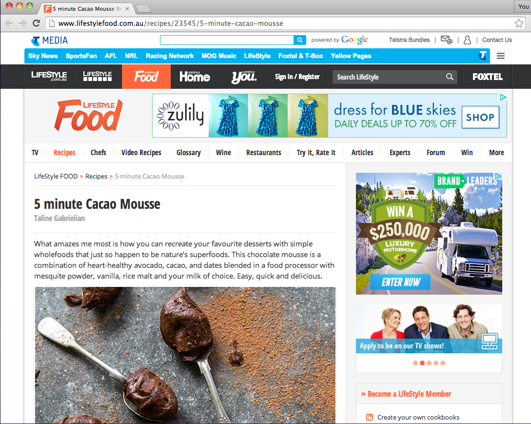The width and height of the screenshot is (531, 424).
Task: Open the Recipes navigation tab
Action: [64, 153]
